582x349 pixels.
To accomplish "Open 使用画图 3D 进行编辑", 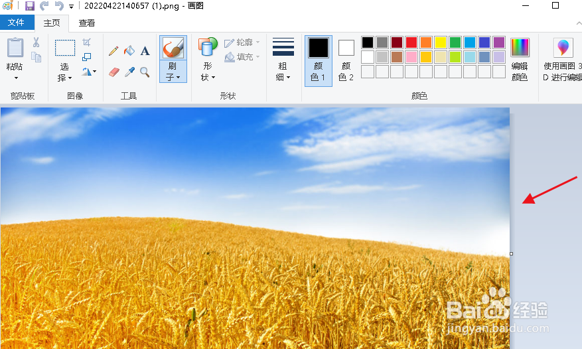I will pos(563,60).
